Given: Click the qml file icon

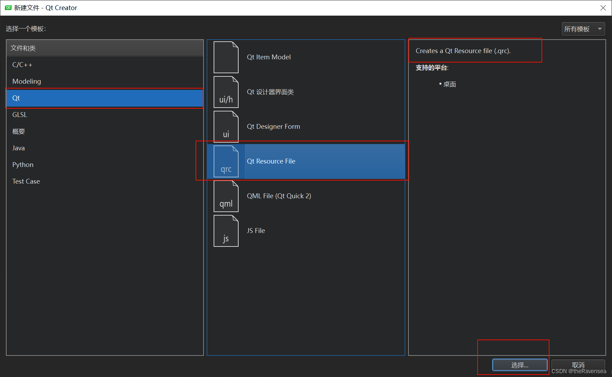Looking at the screenshot, I should [226, 196].
